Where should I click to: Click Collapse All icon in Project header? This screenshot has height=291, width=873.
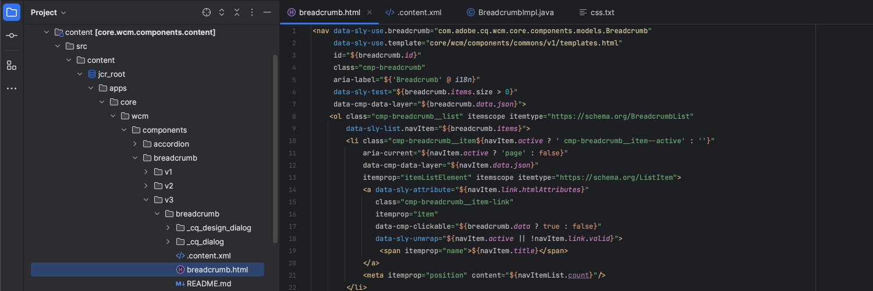tap(237, 12)
